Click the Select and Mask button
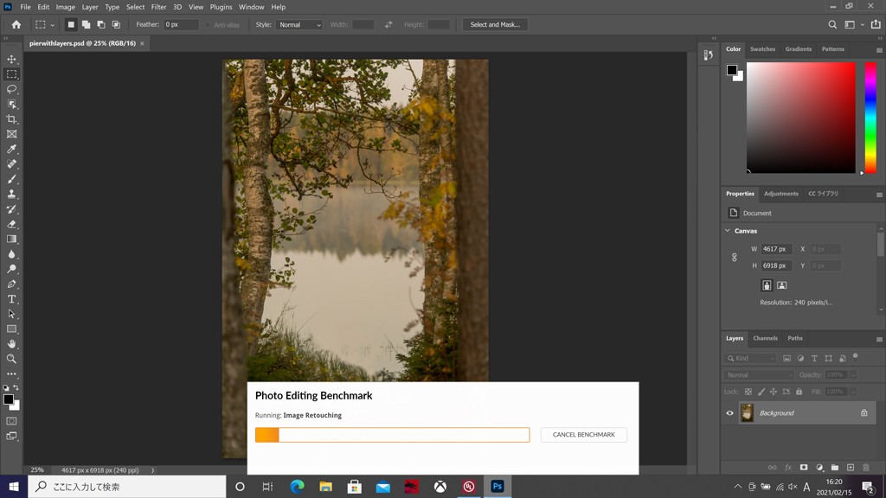 click(x=495, y=25)
